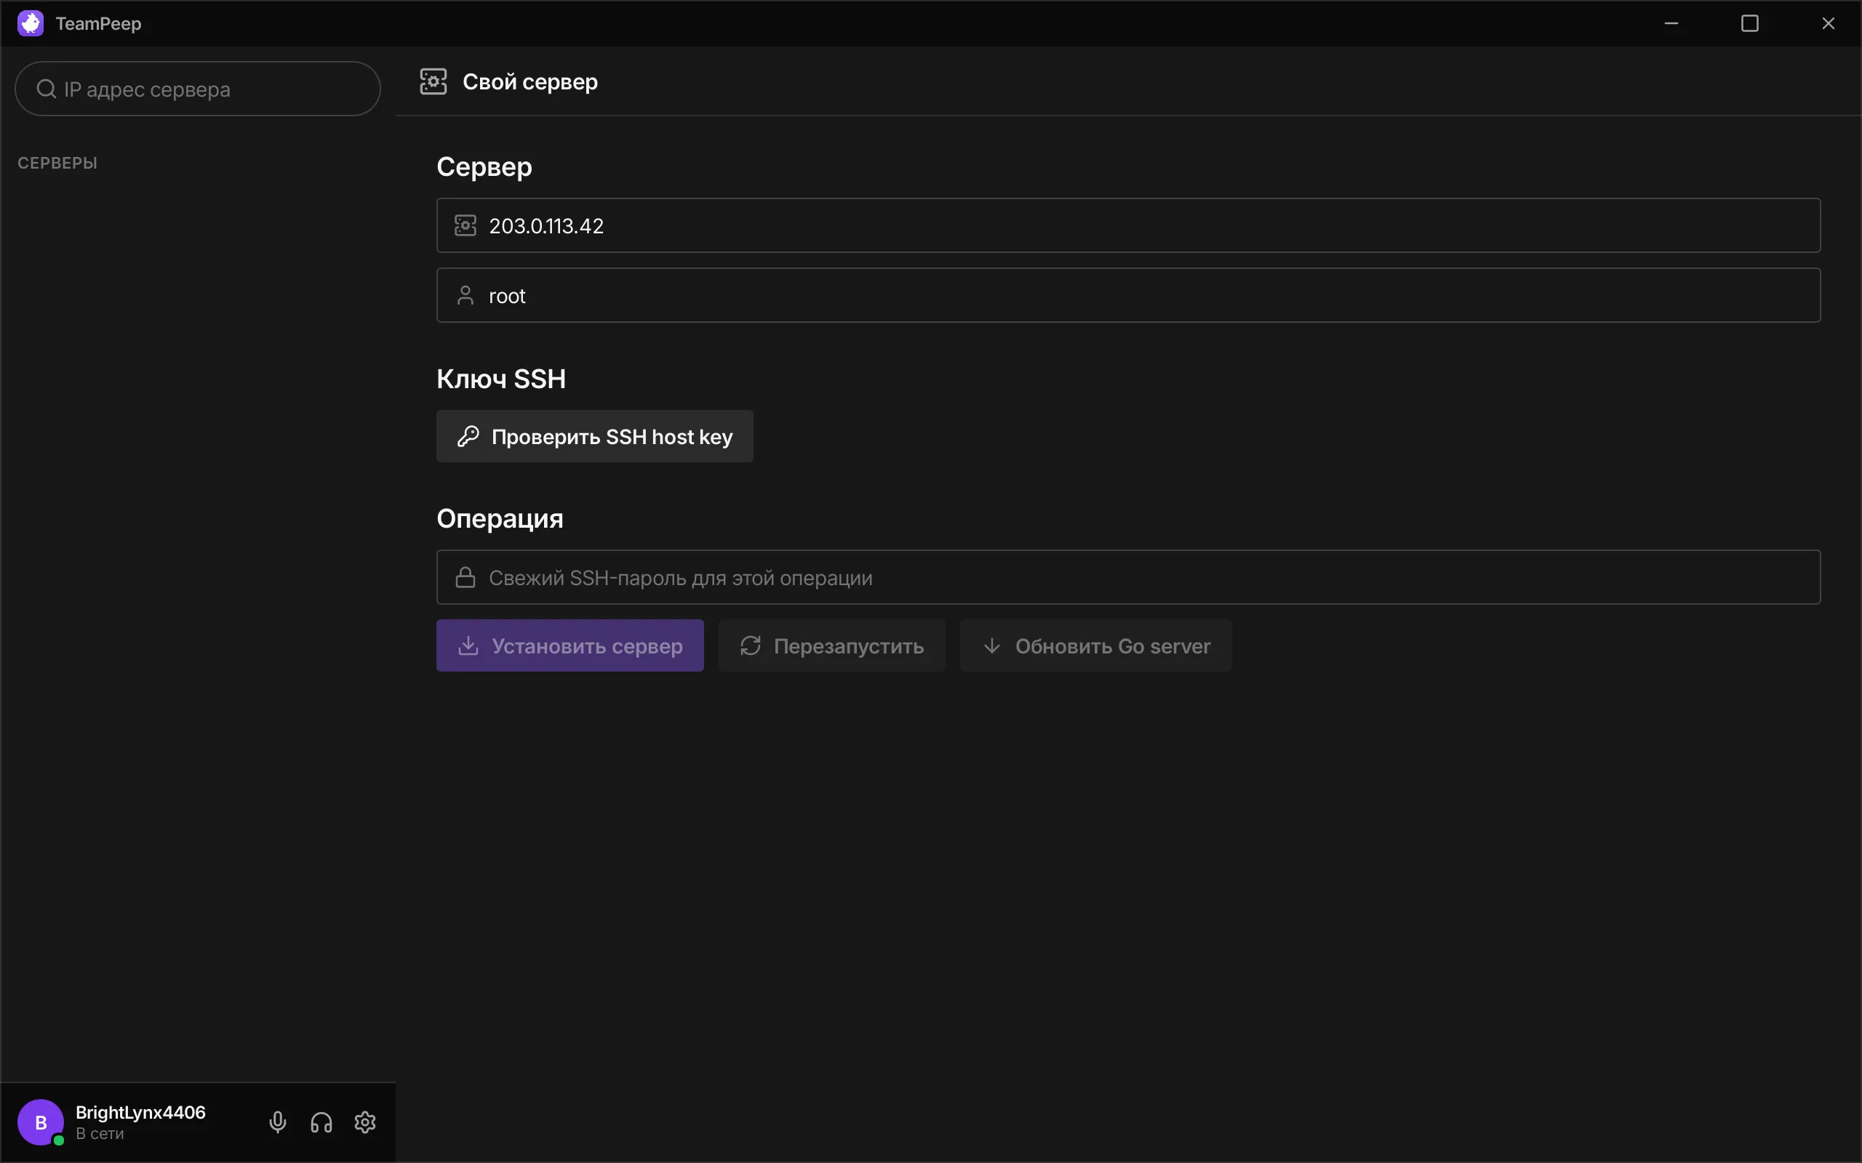The image size is (1862, 1163).
Task: Click the BrightLynx4406 avatar
Action: pos(41,1122)
